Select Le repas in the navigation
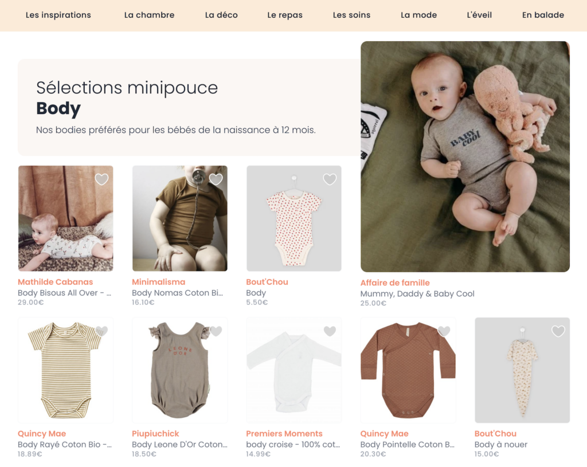 [285, 15]
